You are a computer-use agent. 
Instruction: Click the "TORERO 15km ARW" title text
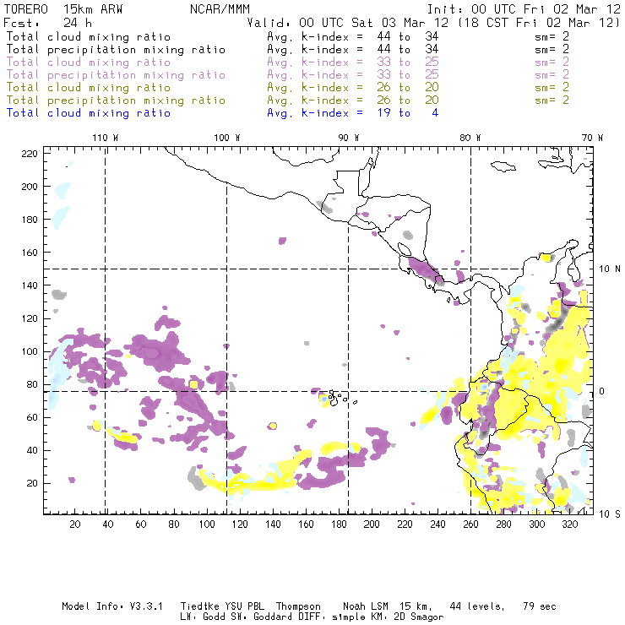(63, 9)
